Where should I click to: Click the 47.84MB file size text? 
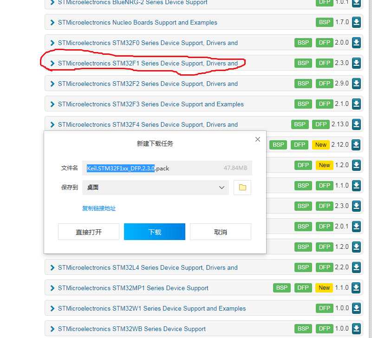tap(235, 168)
